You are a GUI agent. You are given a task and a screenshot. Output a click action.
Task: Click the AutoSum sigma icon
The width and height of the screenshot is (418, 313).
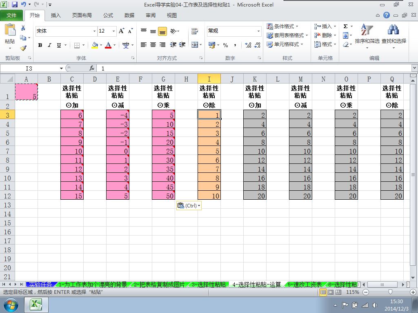tap(345, 26)
